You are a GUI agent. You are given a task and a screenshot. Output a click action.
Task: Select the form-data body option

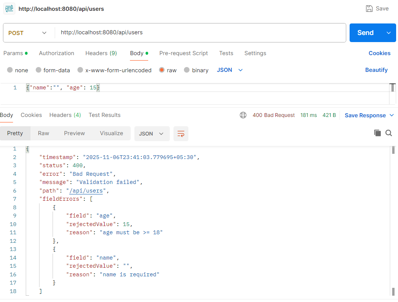click(x=39, y=70)
